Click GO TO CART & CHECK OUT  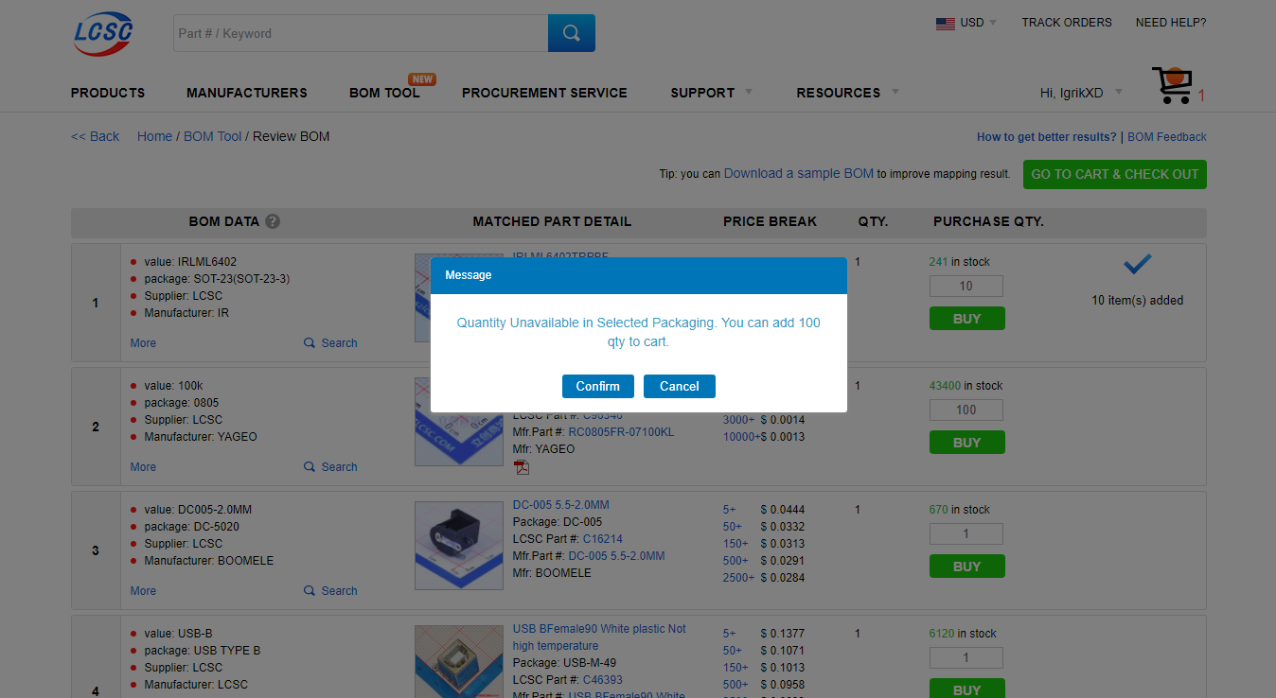[1115, 174]
